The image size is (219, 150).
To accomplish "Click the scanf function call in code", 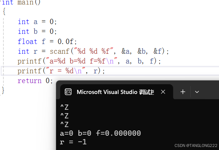I will (x=59, y=51).
